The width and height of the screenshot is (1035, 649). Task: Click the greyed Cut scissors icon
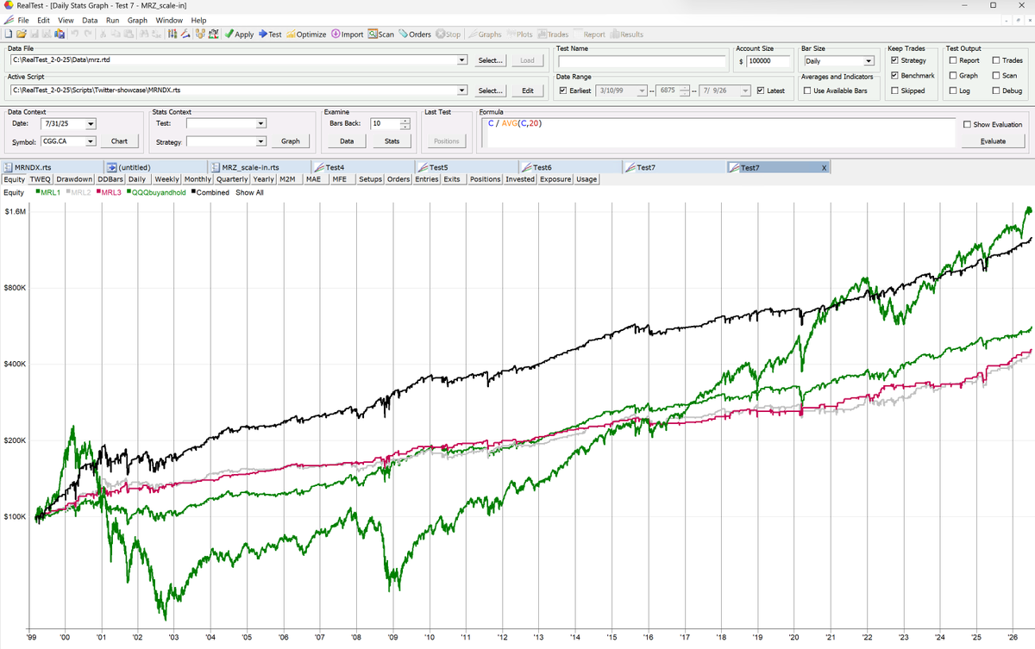pyautogui.click(x=103, y=34)
